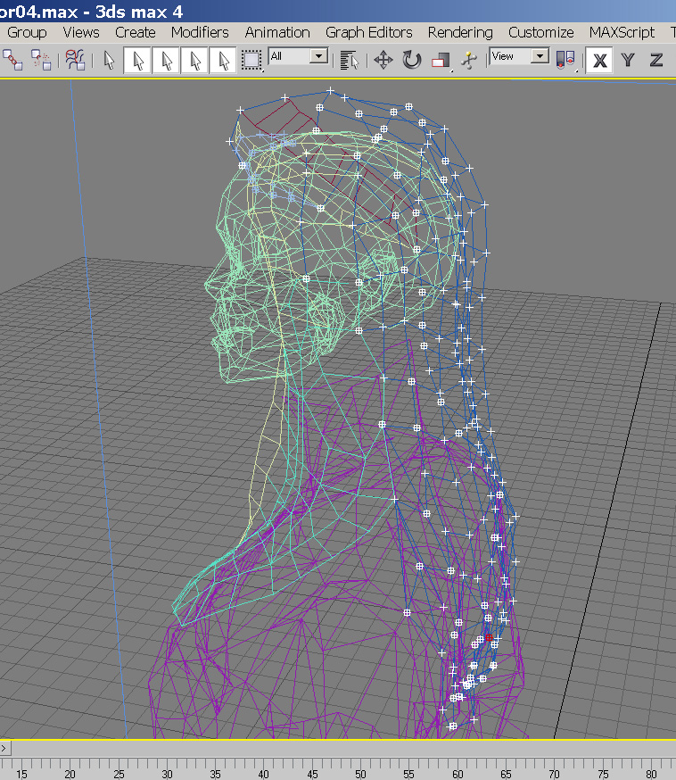Viewport: 676px width, 780px height.
Task: Click the track bar expand arrow button
Action: click(x=4, y=748)
